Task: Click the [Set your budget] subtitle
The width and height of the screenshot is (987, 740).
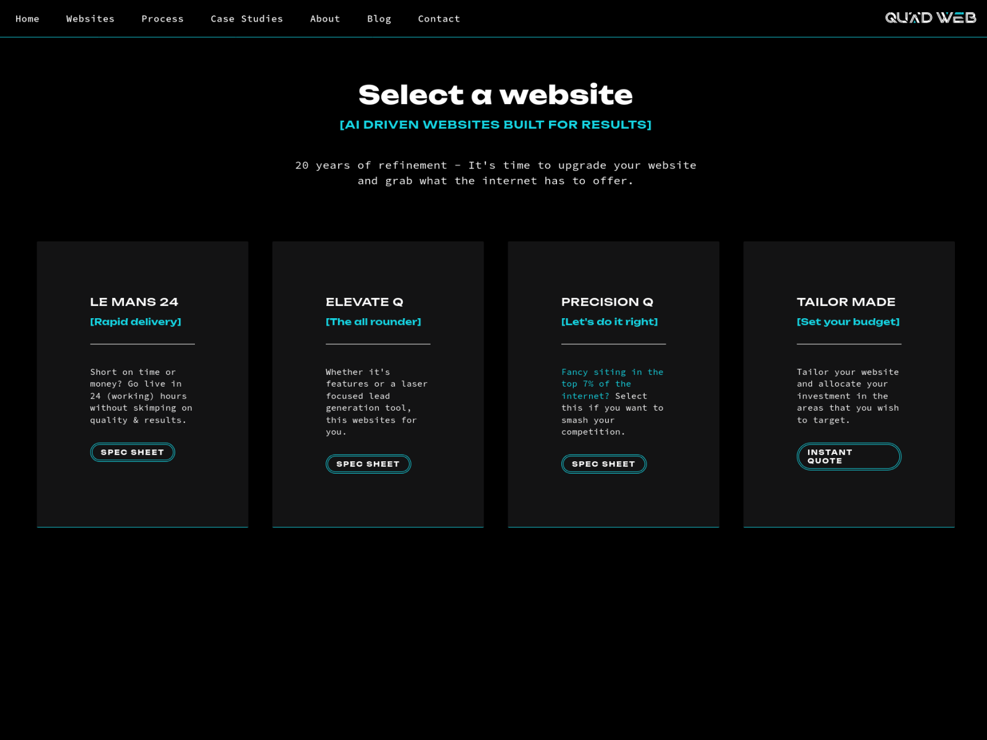Action: pyautogui.click(x=848, y=322)
